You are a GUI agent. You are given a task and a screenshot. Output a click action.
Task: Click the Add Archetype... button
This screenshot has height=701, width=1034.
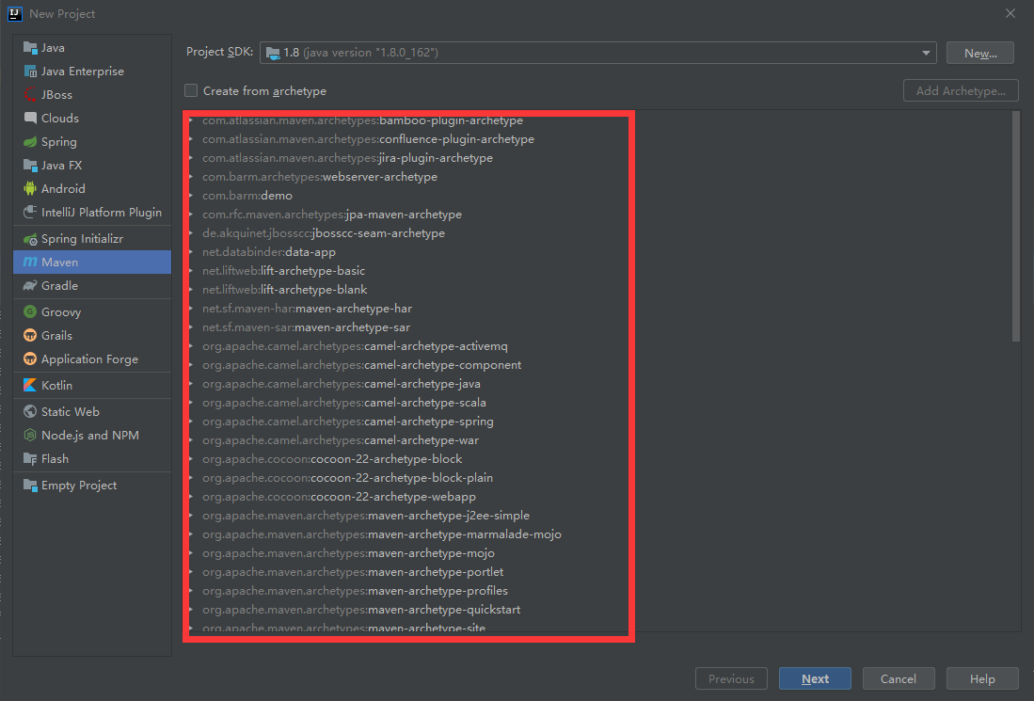coord(961,90)
